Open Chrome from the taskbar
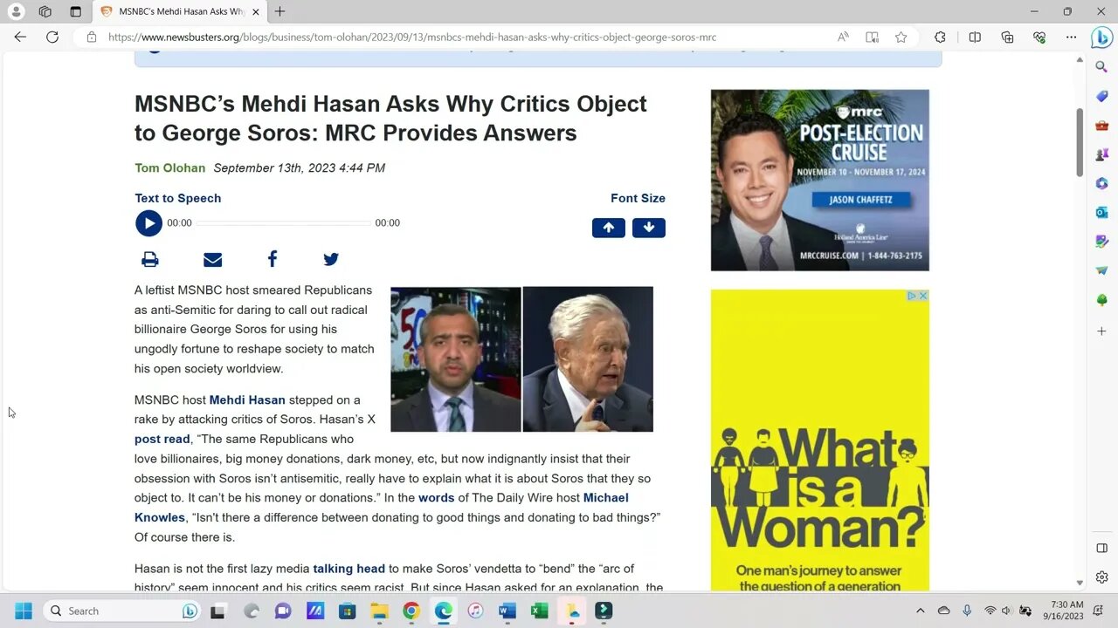This screenshot has width=1118, height=628. [x=411, y=611]
